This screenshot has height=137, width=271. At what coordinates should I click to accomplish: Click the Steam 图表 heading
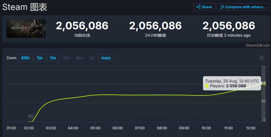(x=25, y=7)
